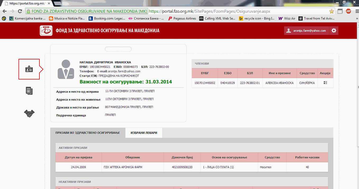Click the Датум на пријава column header
This screenshot has height=189, width=359.
coord(79,157)
